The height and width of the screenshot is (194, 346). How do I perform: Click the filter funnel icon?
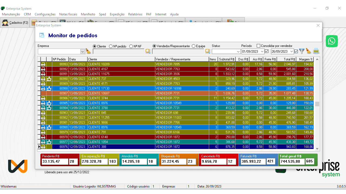[x=302, y=51]
